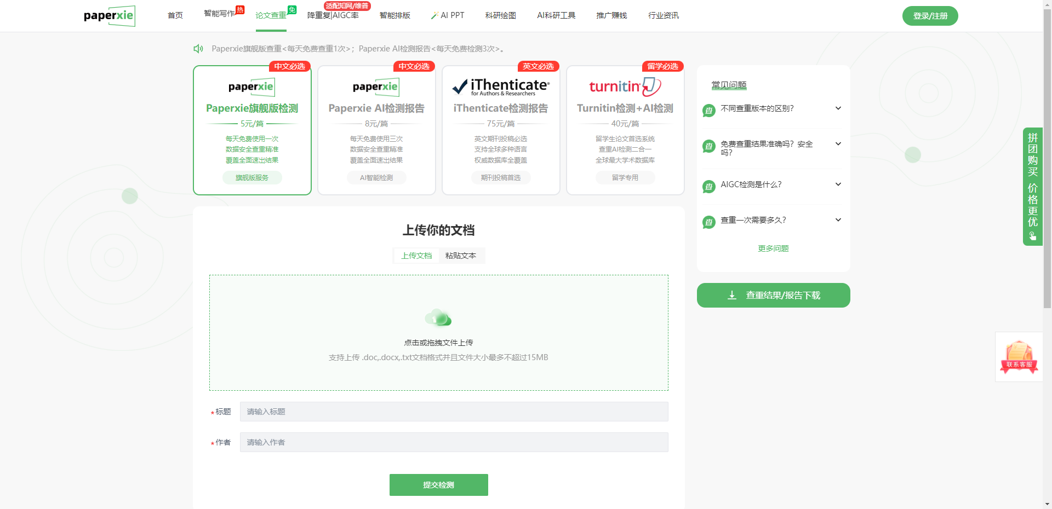Click the 8元/篇 price text

[x=376, y=124]
